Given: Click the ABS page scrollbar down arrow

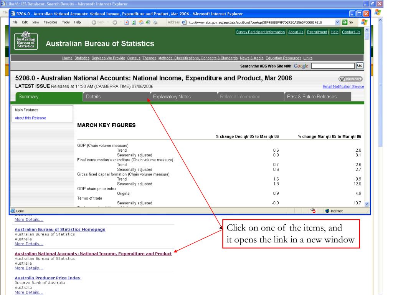Looking at the screenshot, I should [x=367, y=204].
